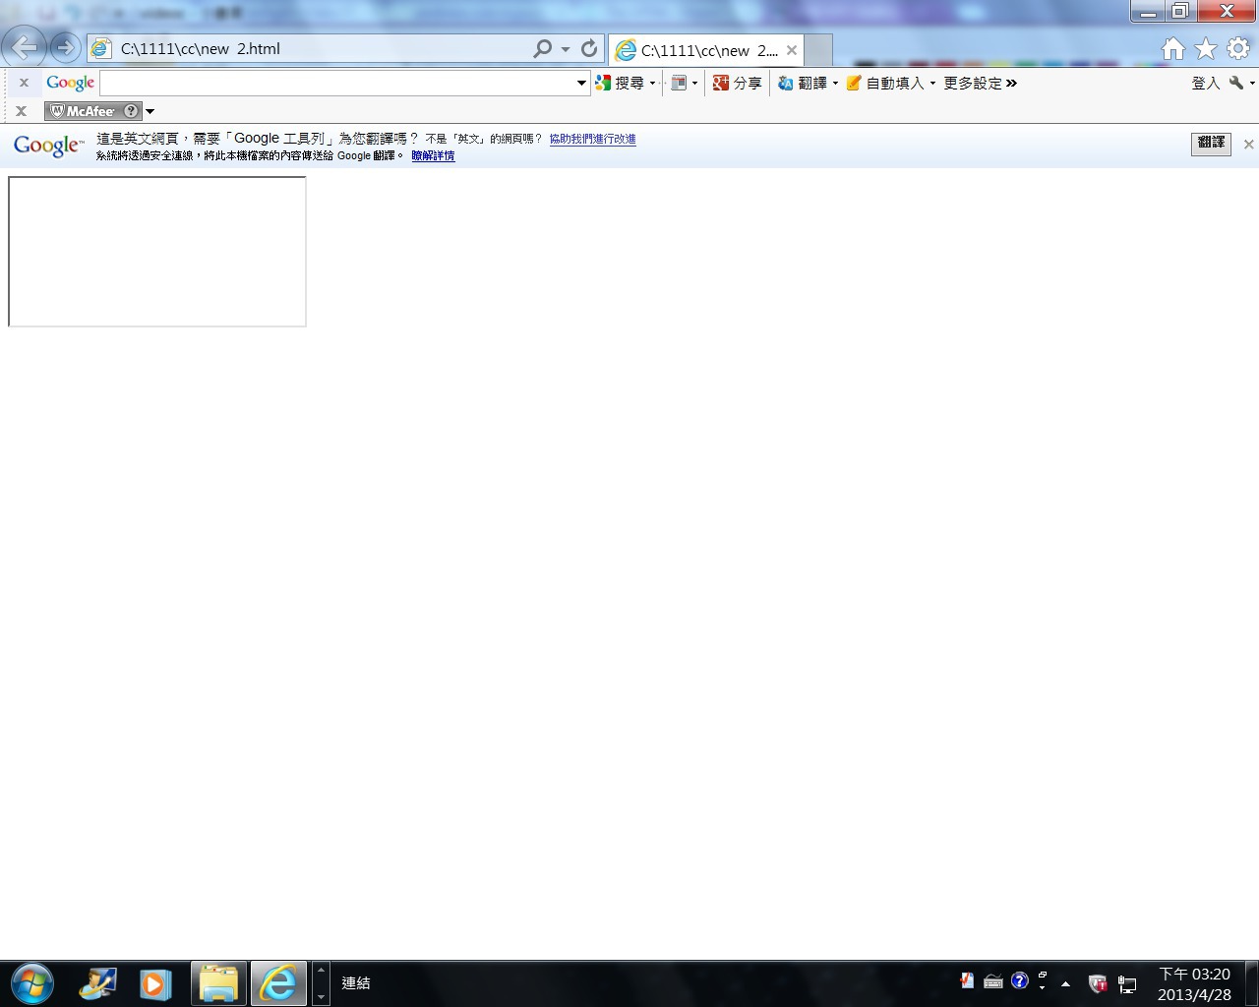
Task: Refresh the page with the reload icon
Action: pyautogui.click(x=589, y=48)
